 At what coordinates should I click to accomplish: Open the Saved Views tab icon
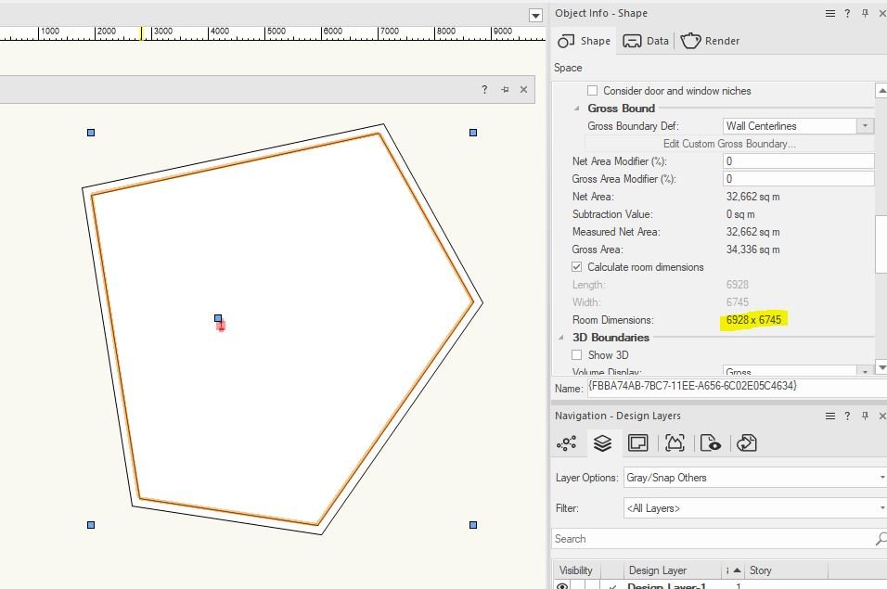[711, 443]
